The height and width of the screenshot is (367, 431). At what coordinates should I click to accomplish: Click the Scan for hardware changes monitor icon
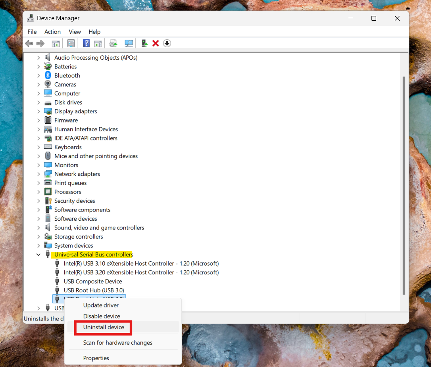click(129, 43)
